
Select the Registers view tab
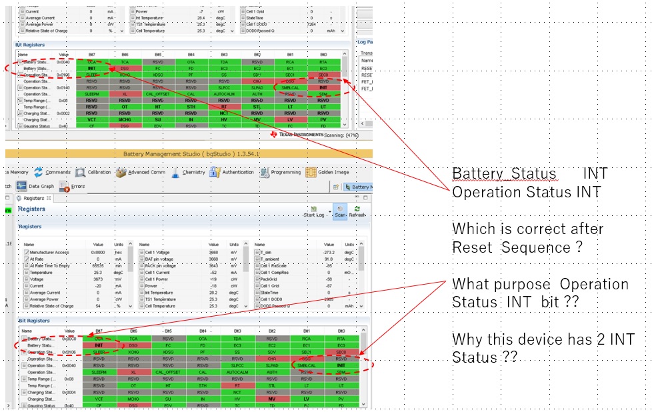[x=34, y=198]
